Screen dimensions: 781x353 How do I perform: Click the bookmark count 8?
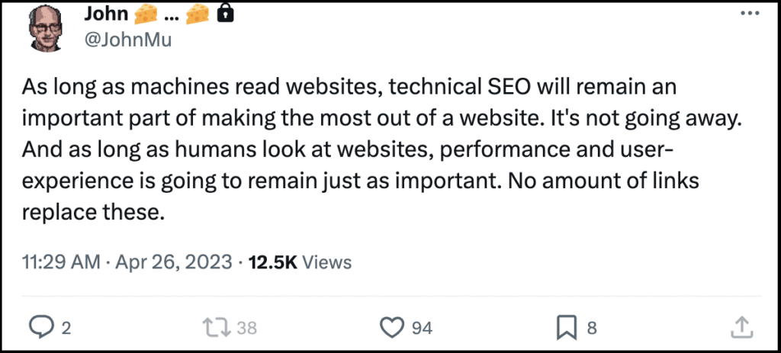(x=591, y=328)
